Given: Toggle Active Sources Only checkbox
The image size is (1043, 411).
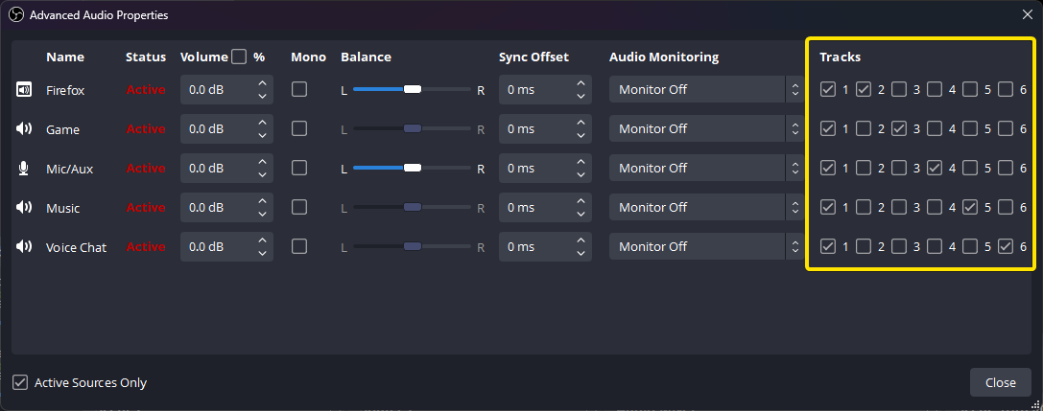Looking at the screenshot, I should pos(20,382).
